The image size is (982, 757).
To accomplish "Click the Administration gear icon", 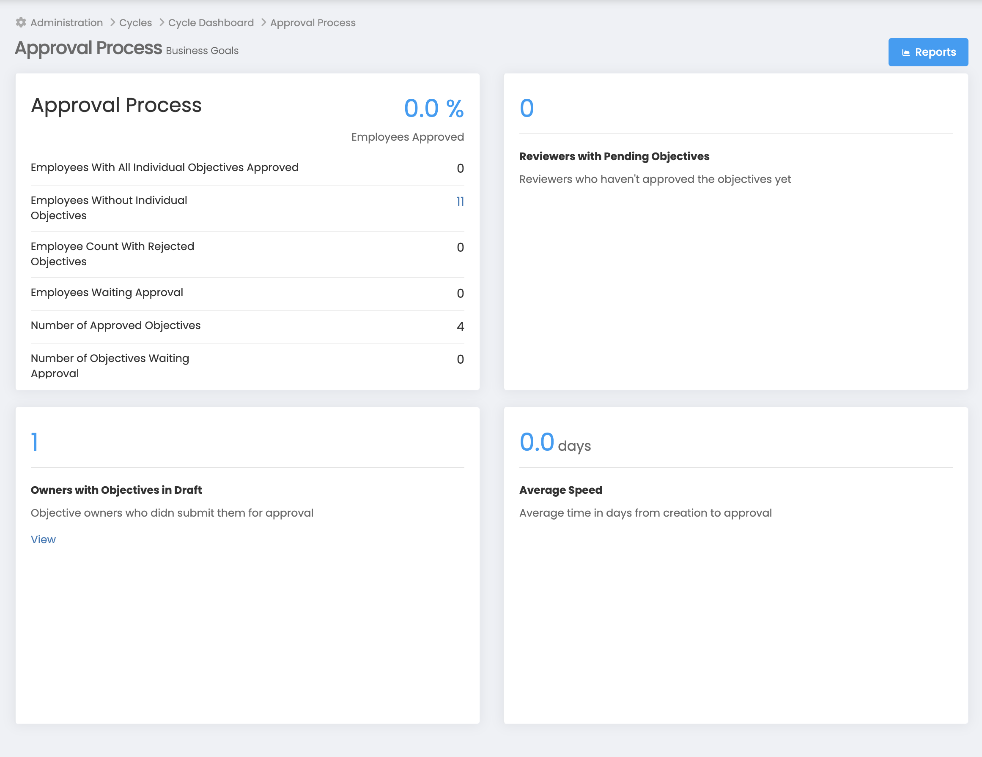I will 21,22.
